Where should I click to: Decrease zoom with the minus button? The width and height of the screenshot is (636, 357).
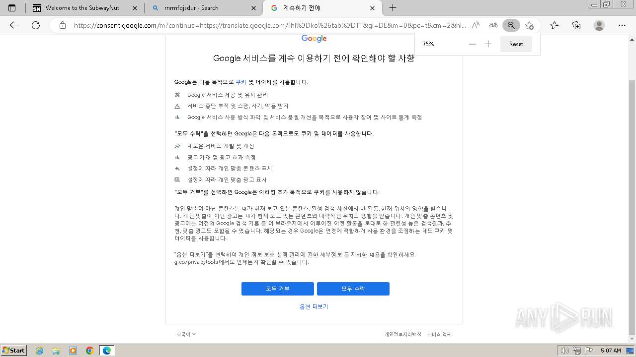[x=473, y=44]
